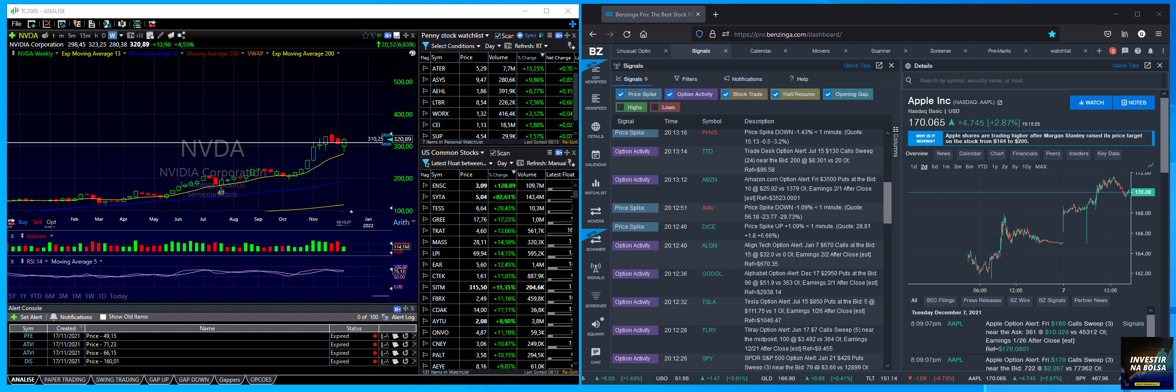The image size is (1176, 392).
Task: Open Signals in Benzinga sidebar
Action: click(x=596, y=271)
